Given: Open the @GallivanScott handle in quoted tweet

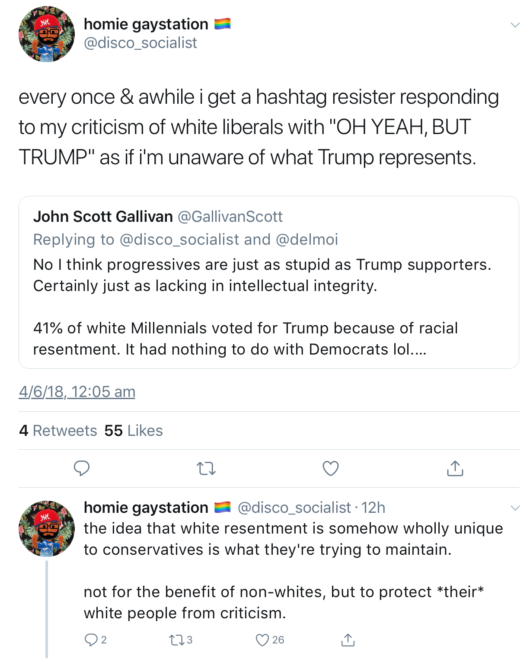Looking at the screenshot, I should [x=230, y=217].
